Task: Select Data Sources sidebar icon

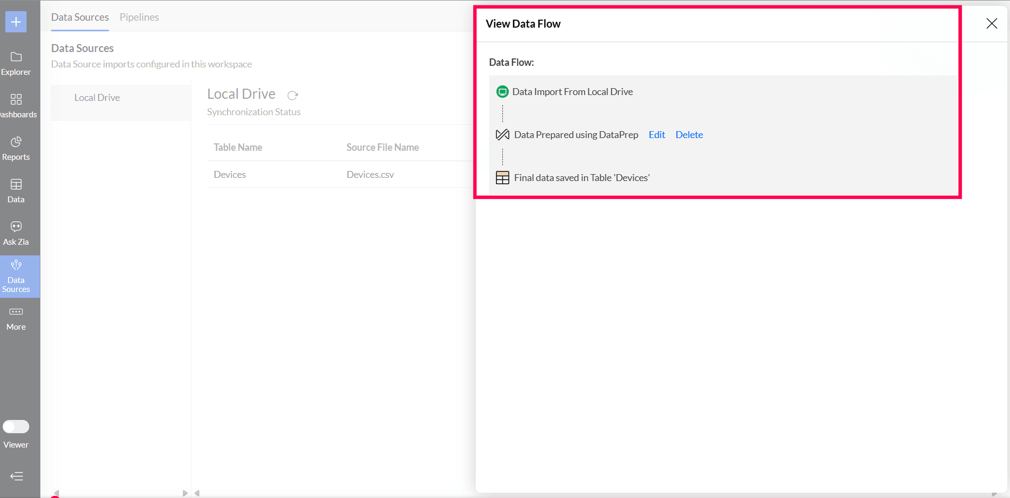Action: click(x=16, y=276)
